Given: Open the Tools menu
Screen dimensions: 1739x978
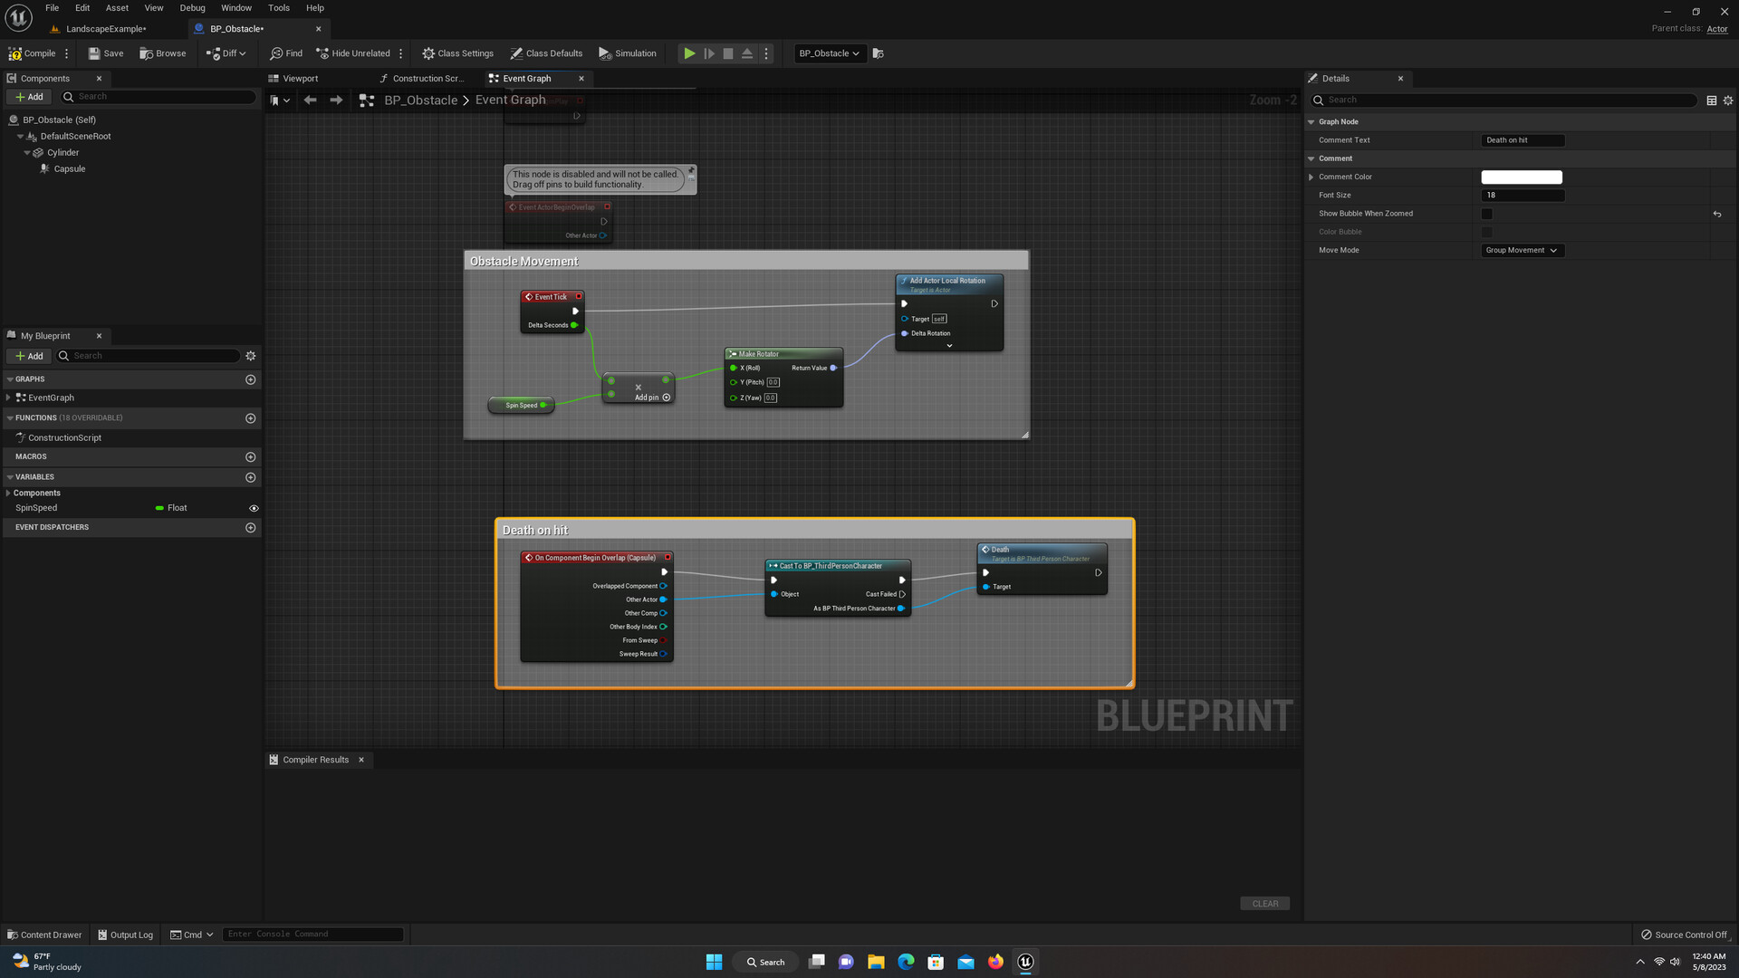Looking at the screenshot, I should click(278, 7).
